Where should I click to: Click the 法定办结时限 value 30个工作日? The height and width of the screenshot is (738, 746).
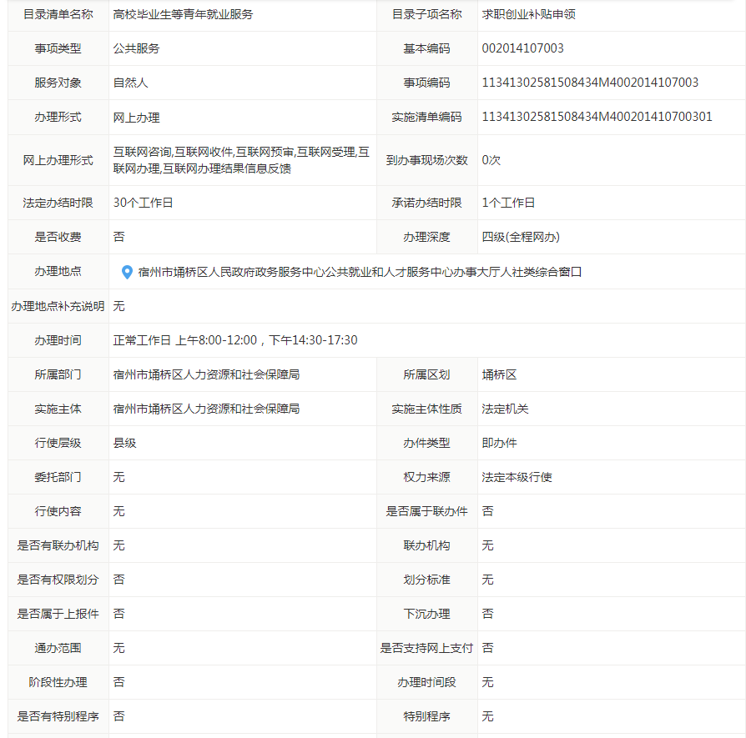143,203
